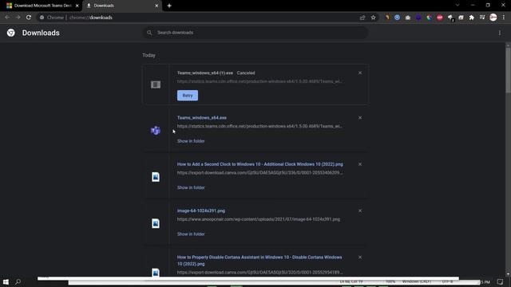Open image-64-1024x391.png file link
The height and width of the screenshot is (287, 511).
pyautogui.click(x=201, y=210)
